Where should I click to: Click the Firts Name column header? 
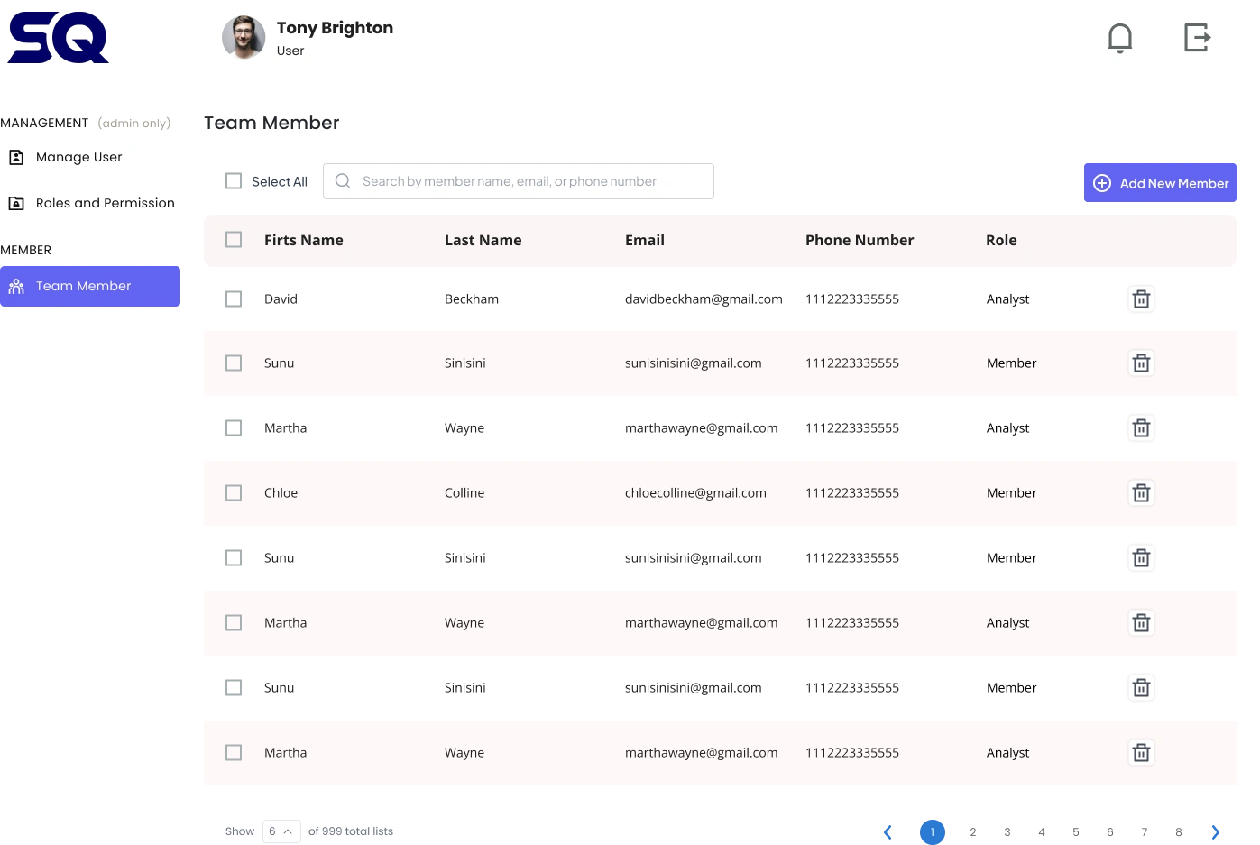(304, 240)
